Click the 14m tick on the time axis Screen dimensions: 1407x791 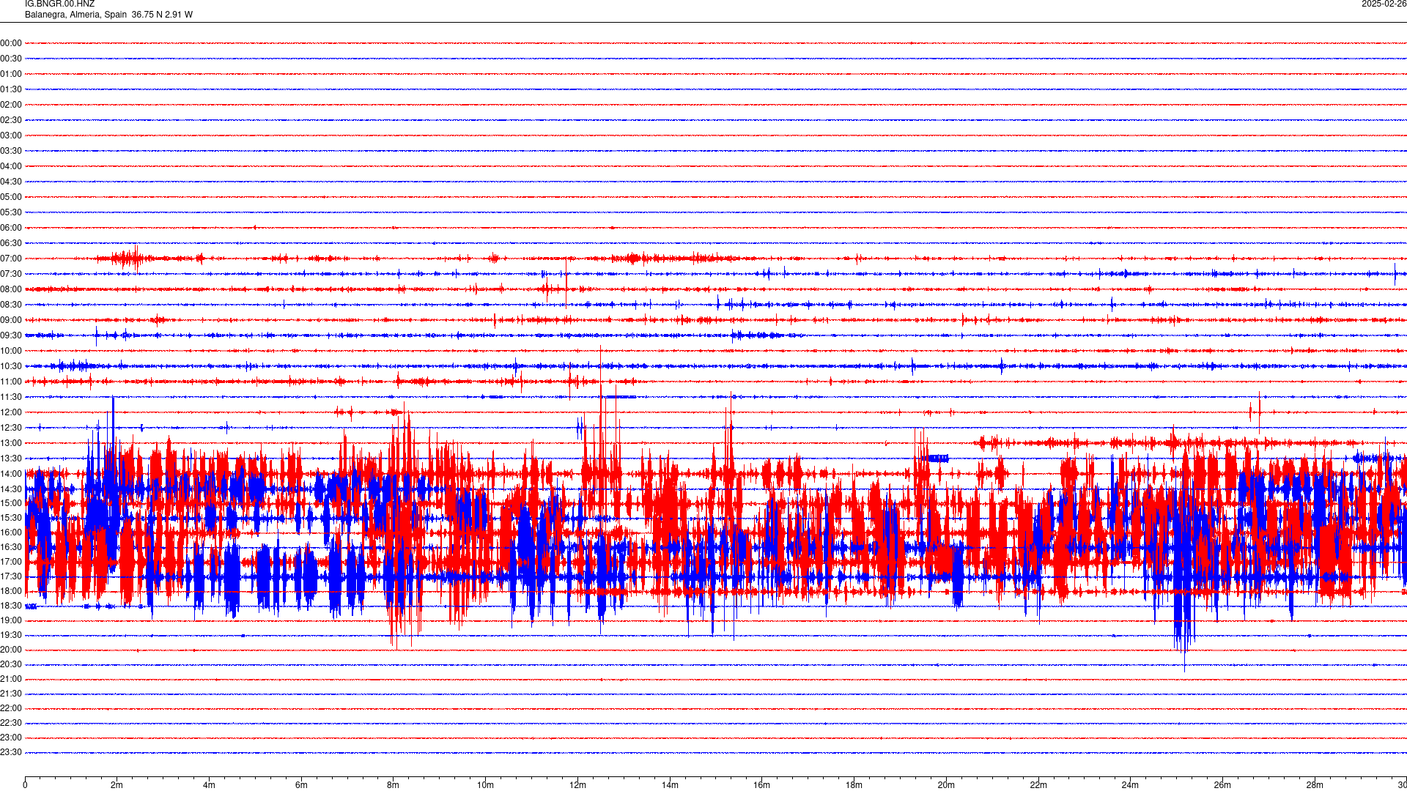tap(670, 785)
